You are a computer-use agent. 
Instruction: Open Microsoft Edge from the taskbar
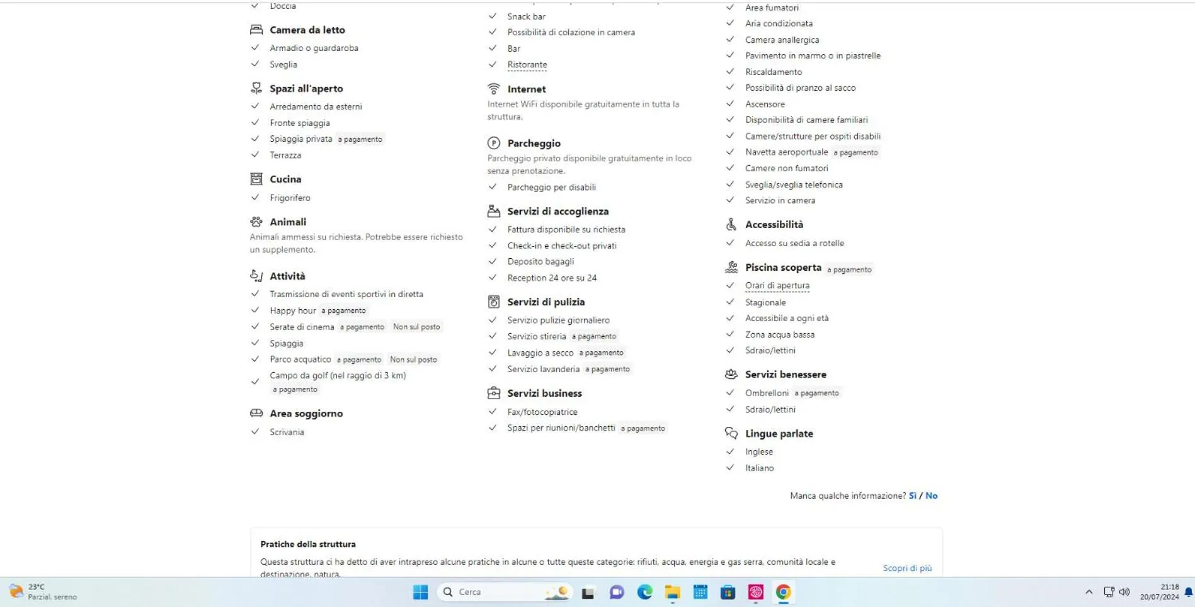(644, 592)
